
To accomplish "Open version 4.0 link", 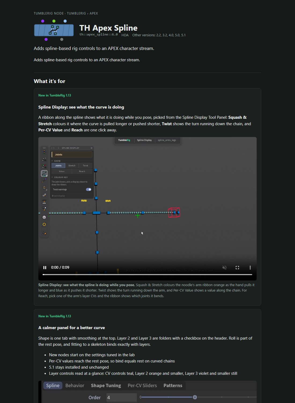I will point(171,35).
